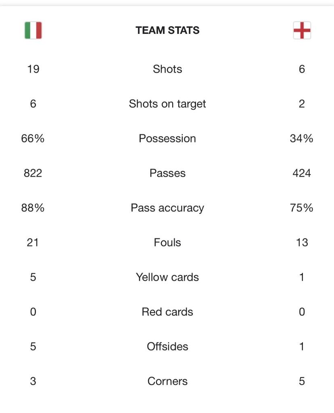Image resolution: width=334 pixels, height=413 pixels.
Task: Click Italy's 88% pass accuracy value
Action: click(x=33, y=208)
